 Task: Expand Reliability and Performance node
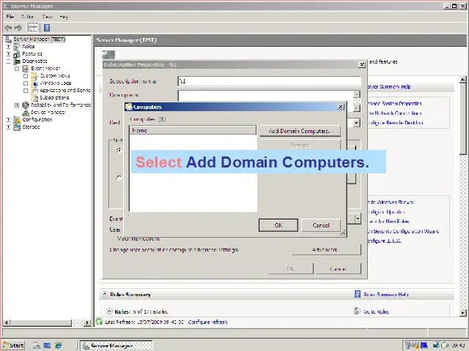pos(17,105)
